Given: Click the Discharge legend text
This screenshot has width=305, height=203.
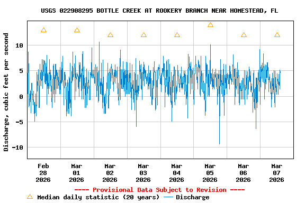Looking at the screenshot, I should [193, 197].
